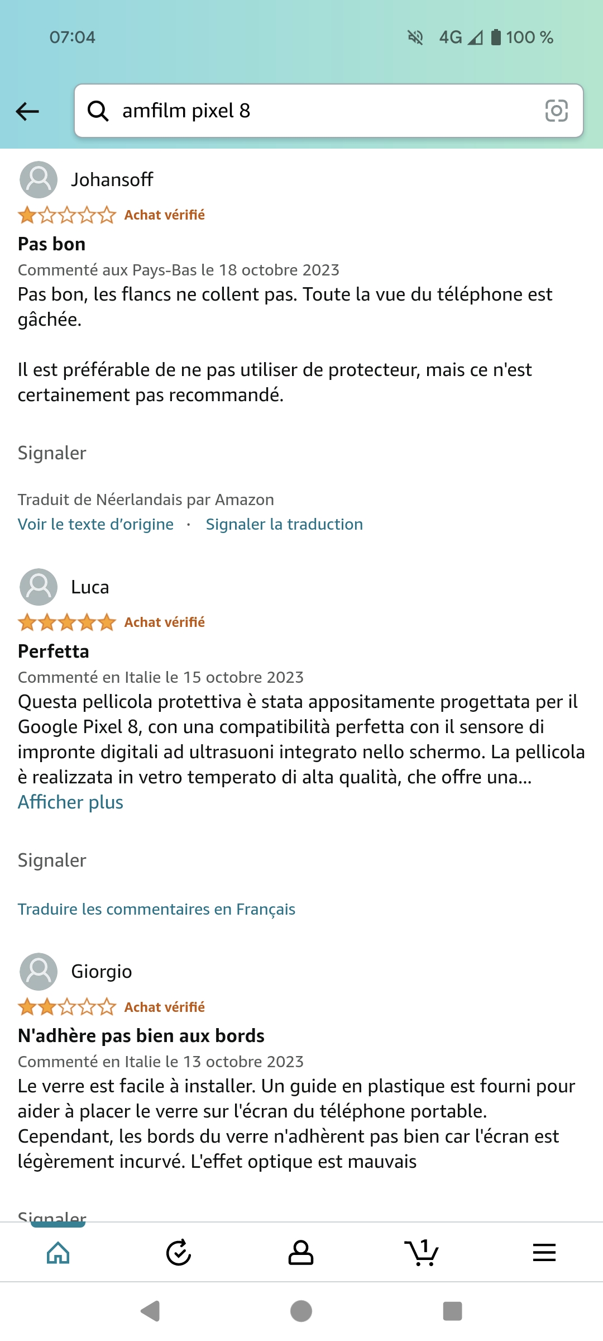Screen dimensions: 603x1341
Task: Report Johansoff's review via Signaler
Action: 52,453
